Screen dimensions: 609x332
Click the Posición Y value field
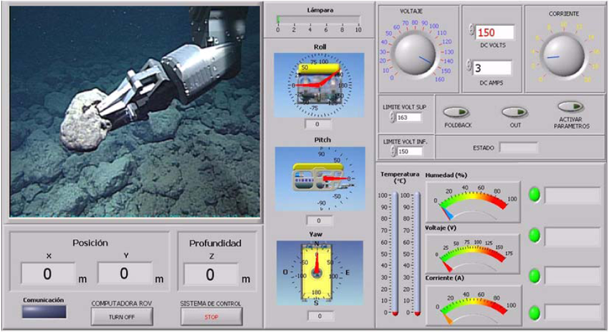point(124,273)
